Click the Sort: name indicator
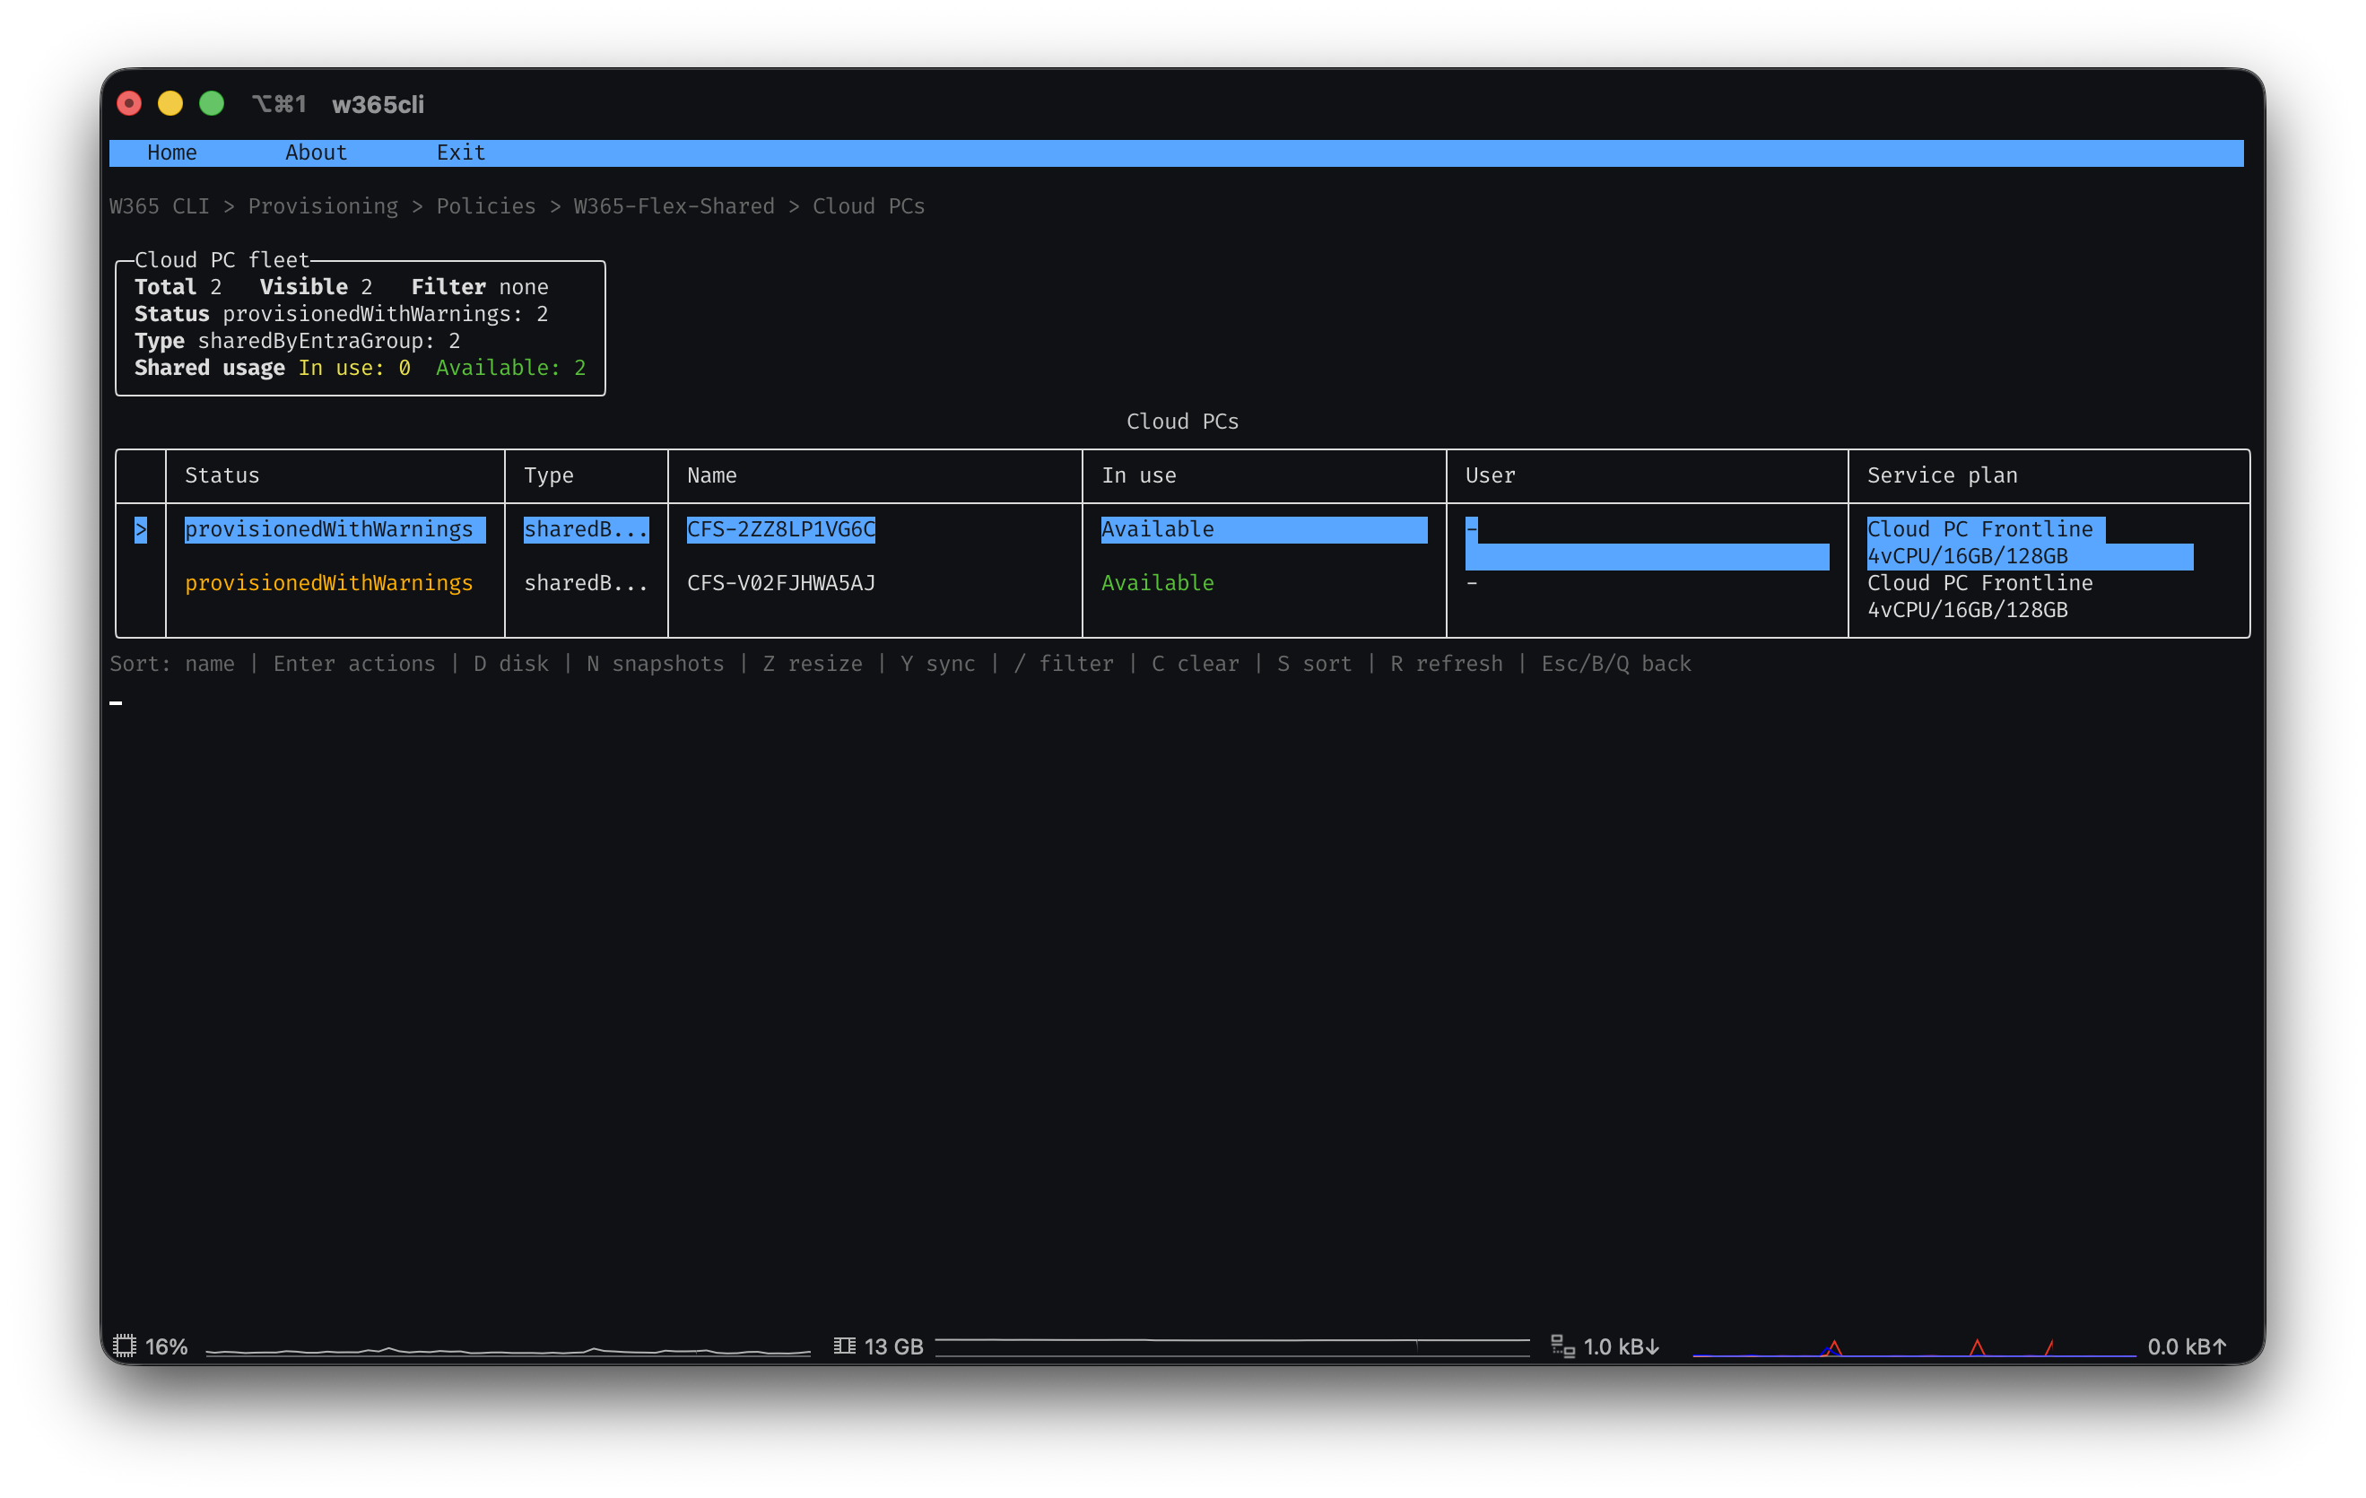 [172, 665]
